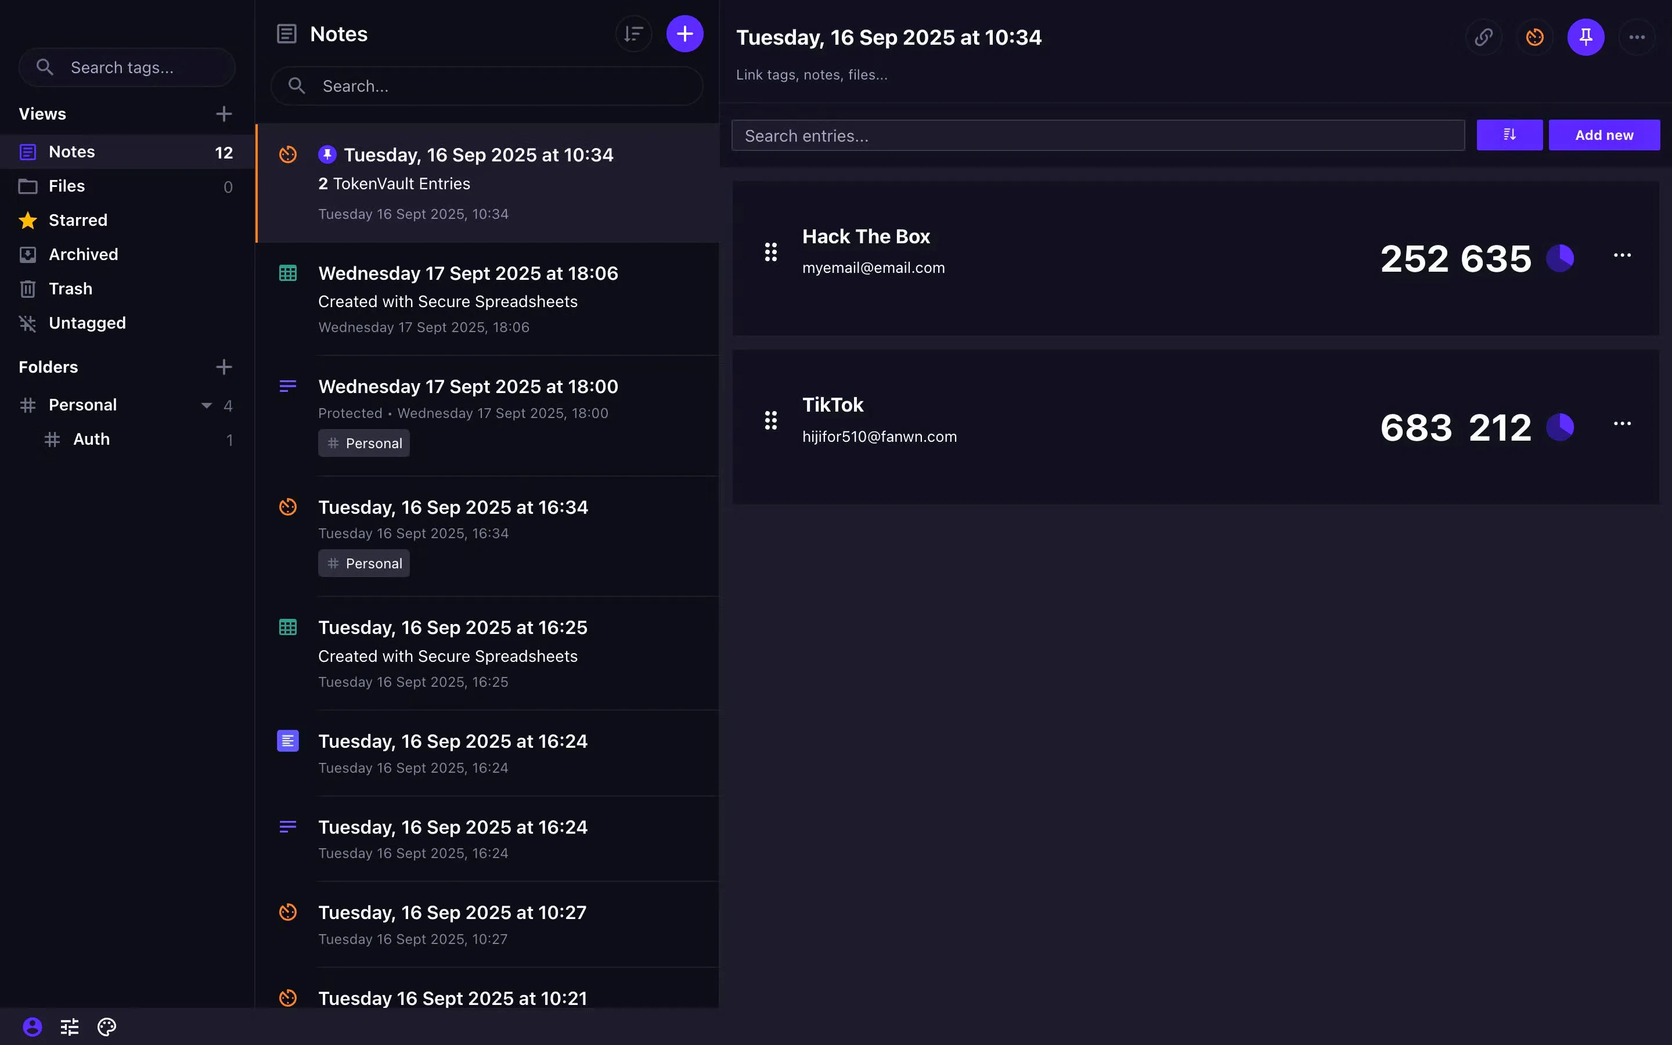Create a new note with the purple plus button
This screenshot has height=1045, width=1672.
click(x=683, y=33)
